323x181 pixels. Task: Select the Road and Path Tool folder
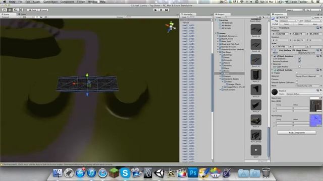click(230, 44)
